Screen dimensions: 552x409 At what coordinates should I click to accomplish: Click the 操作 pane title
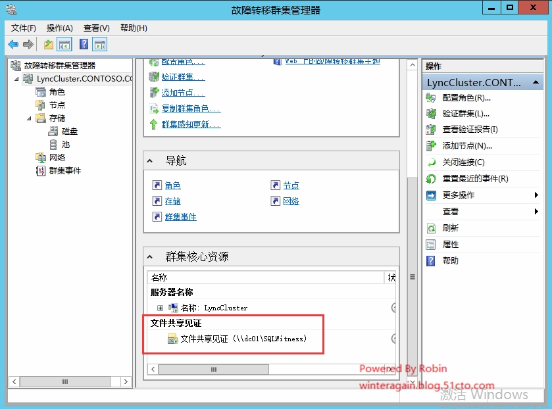click(x=434, y=66)
